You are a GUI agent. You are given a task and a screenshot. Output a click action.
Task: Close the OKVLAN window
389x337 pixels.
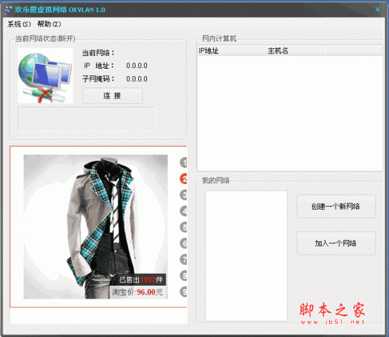(x=378, y=9)
